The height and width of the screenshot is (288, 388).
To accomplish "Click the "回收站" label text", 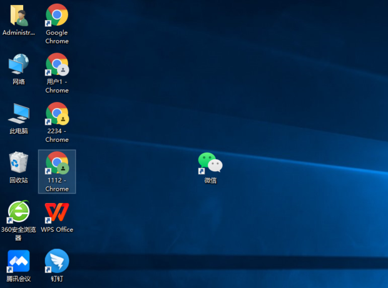I will [x=19, y=181].
